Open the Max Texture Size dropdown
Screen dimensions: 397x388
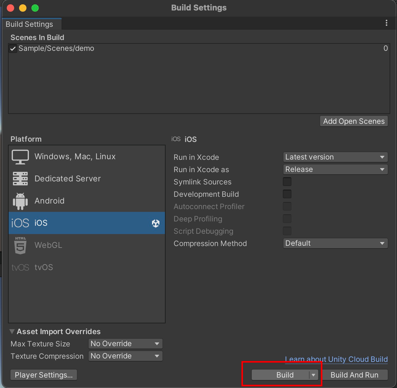pos(125,344)
